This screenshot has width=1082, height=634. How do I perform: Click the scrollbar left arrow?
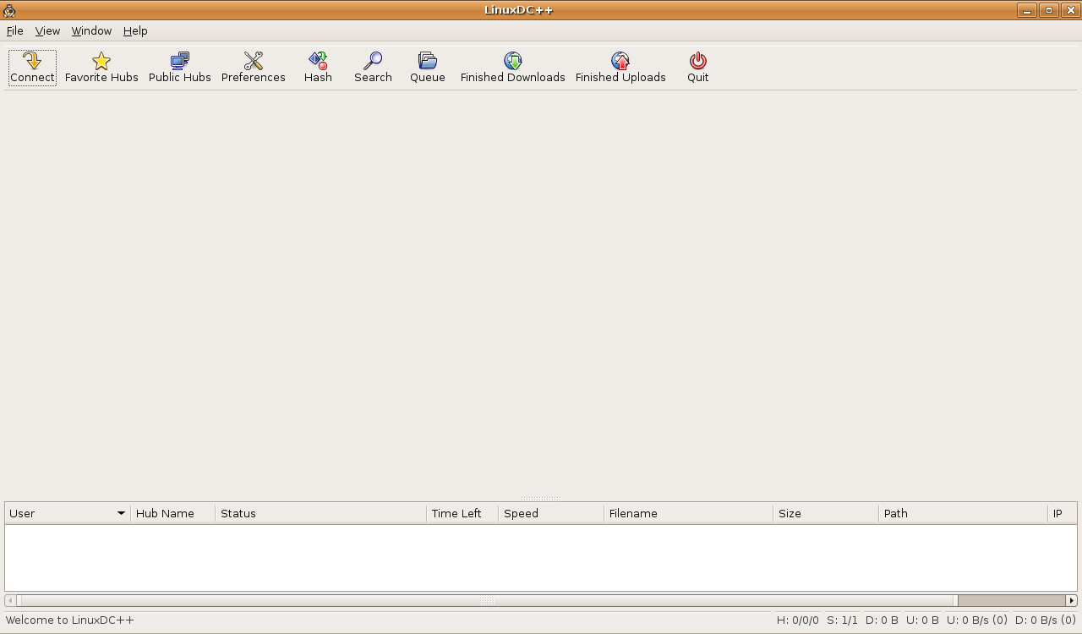[x=10, y=601]
